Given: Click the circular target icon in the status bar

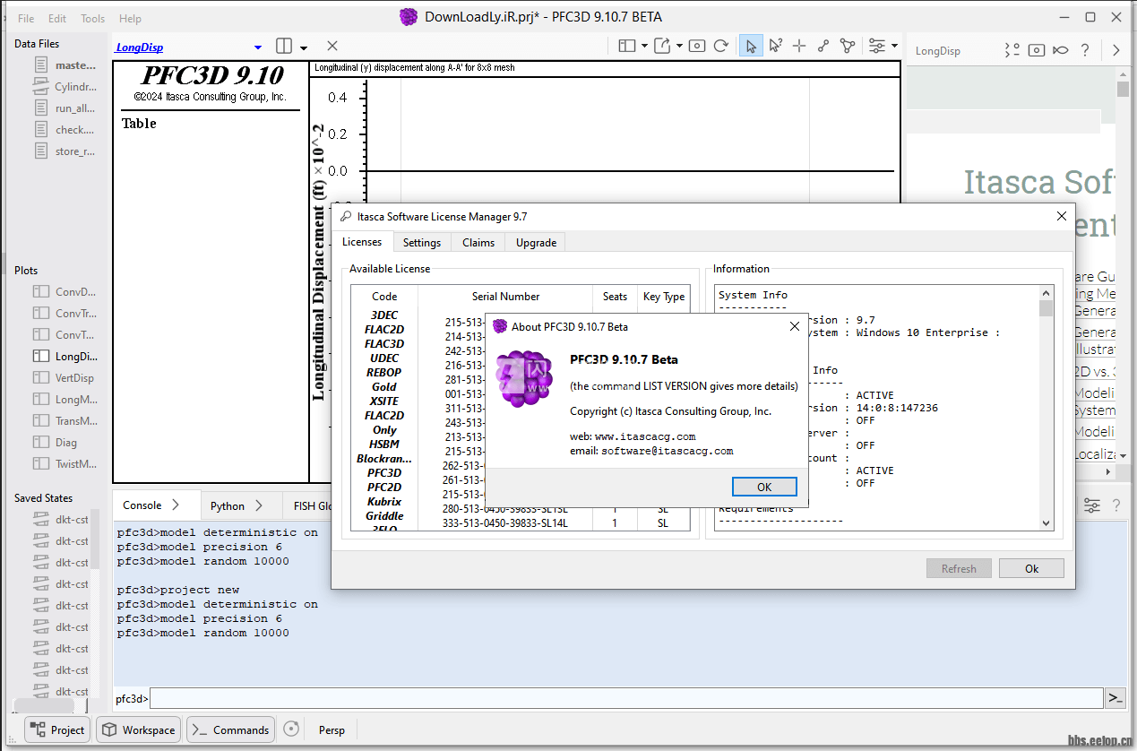Looking at the screenshot, I should tap(291, 729).
